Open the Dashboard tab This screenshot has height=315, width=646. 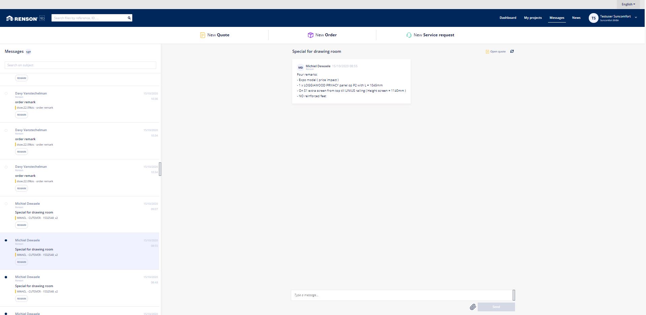(508, 18)
